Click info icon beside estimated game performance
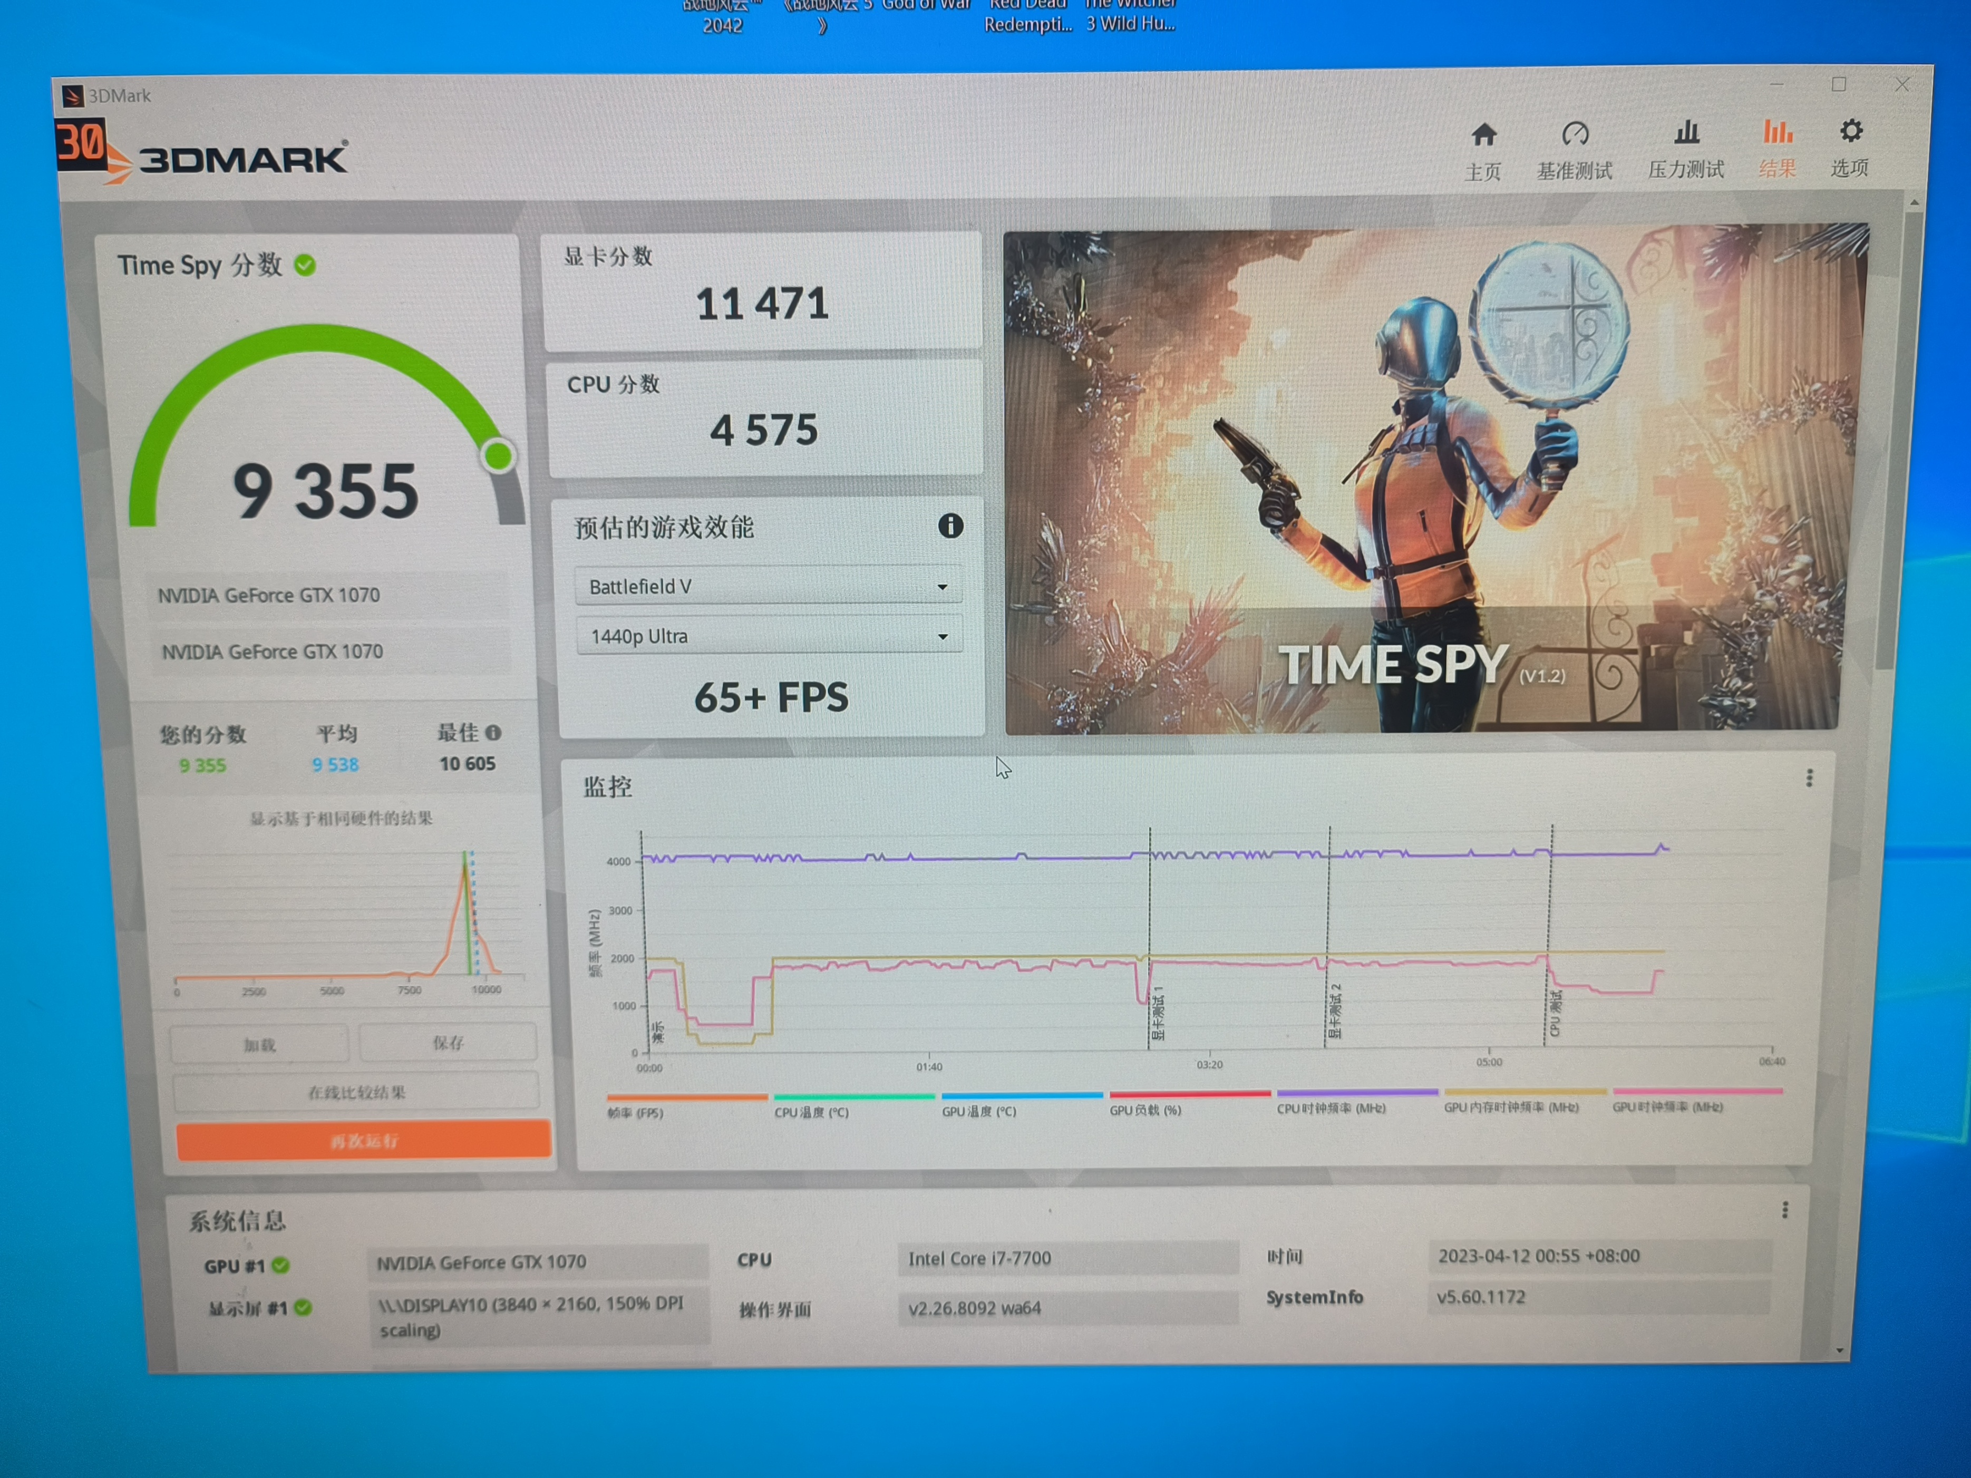Screen dimensions: 1971x1478 [x=951, y=526]
